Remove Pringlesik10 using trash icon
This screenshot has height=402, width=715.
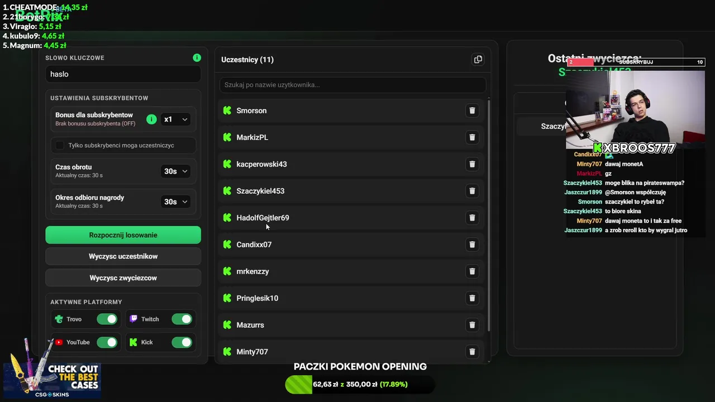point(472,298)
